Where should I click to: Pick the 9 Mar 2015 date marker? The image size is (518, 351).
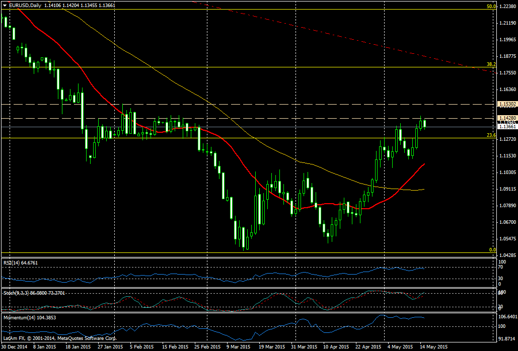(238, 347)
